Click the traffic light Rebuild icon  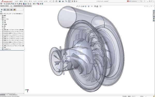coord(72,1)
